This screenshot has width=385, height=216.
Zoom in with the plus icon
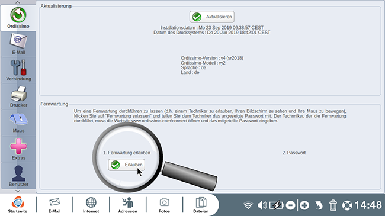point(304,205)
